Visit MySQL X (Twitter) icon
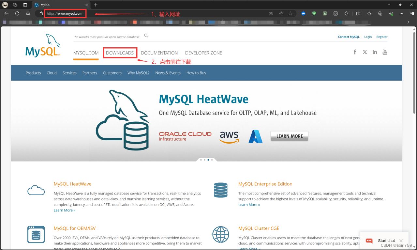Image resolution: width=417 pixels, height=250 pixels. click(365, 52)
